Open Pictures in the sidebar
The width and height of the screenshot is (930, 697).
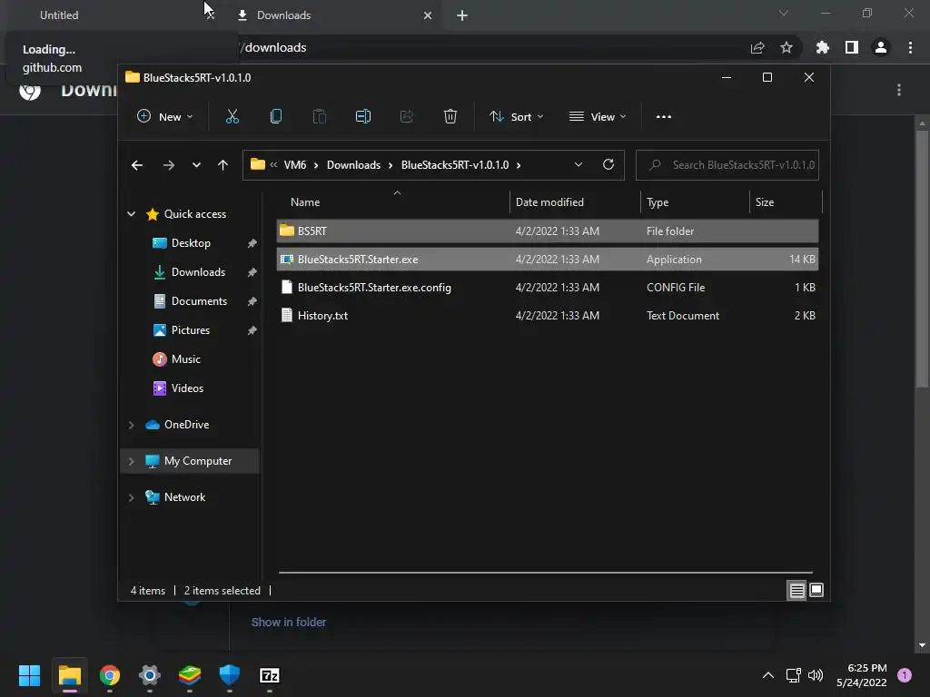click(x=191, y=330)
